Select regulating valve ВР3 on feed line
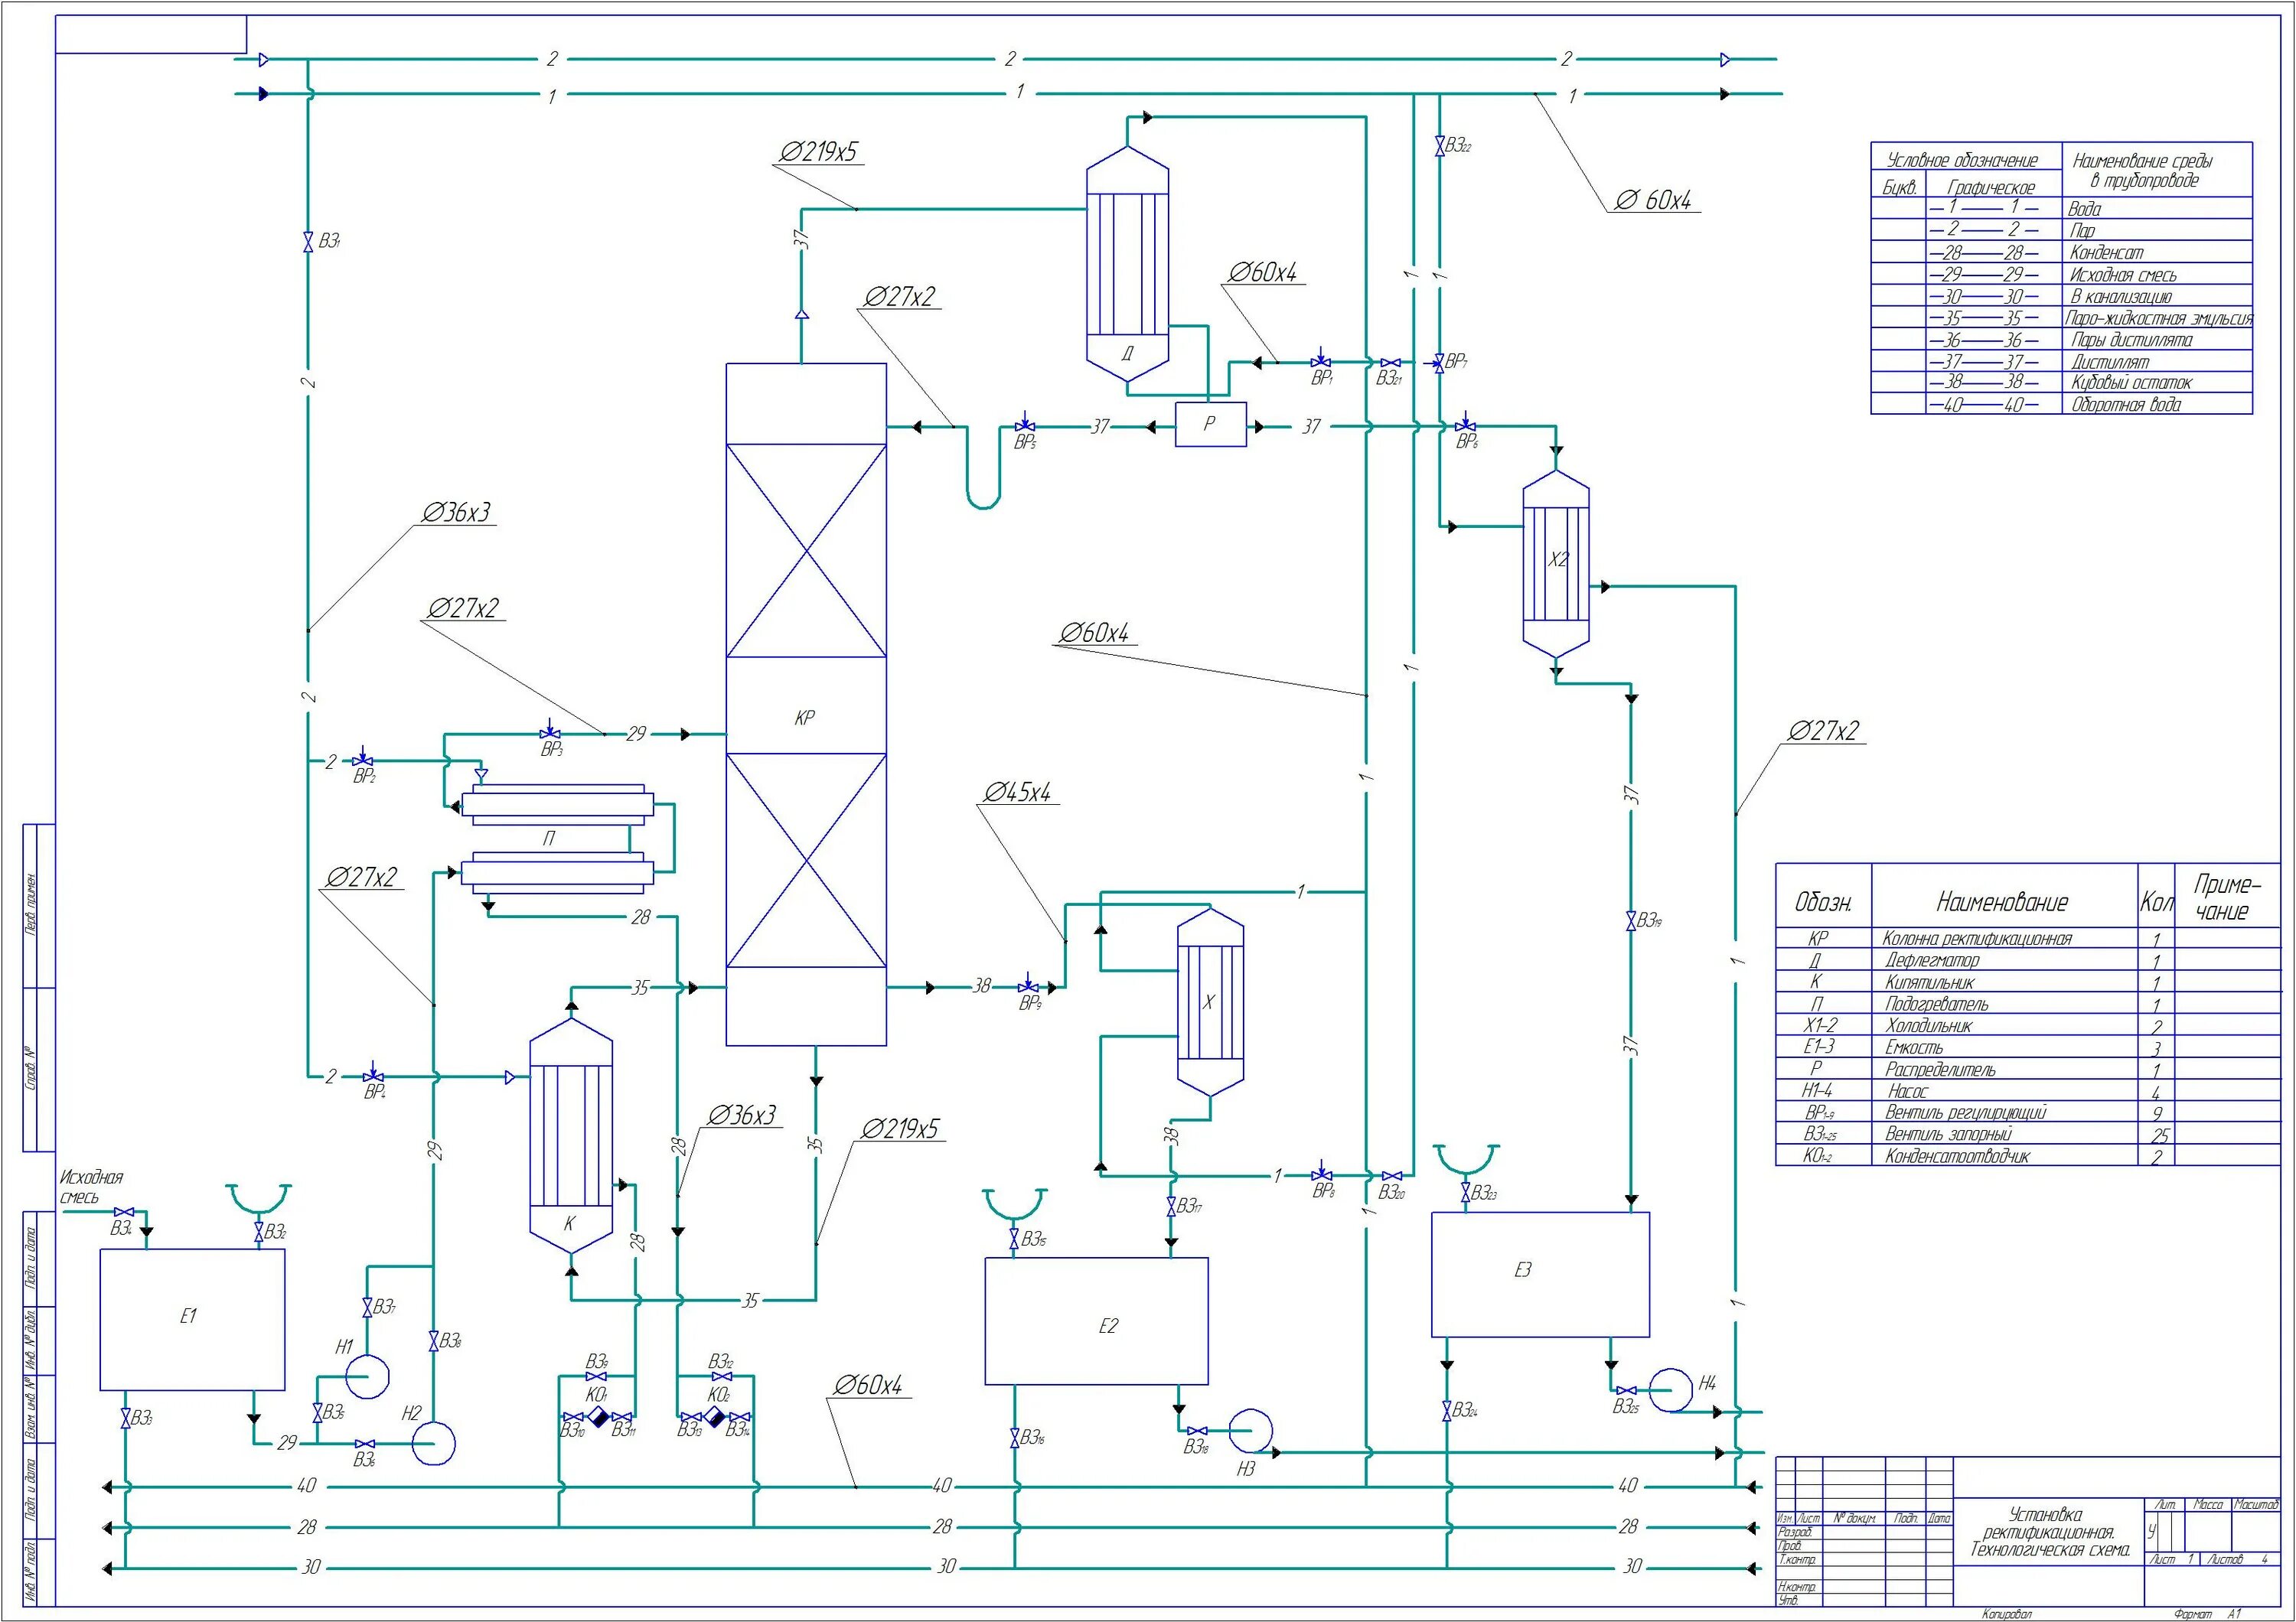Image resolution: width=2296 pixels, height=1622 pixels. (x=549, y=731)
